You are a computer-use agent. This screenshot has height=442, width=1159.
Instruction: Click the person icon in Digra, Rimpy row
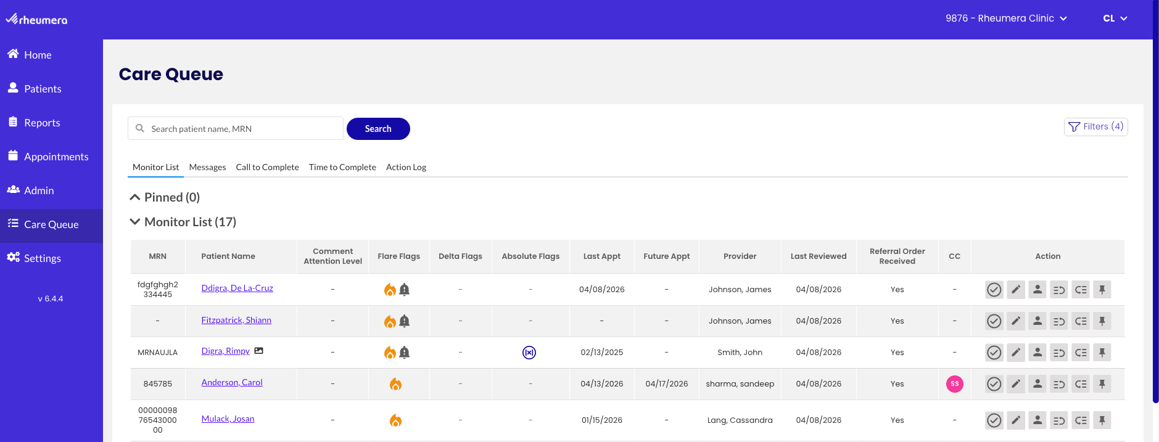[1037, 352]
